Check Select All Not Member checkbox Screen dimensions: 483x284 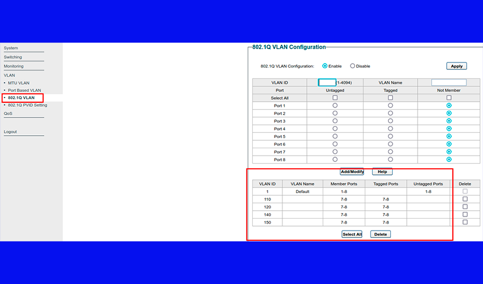point(449,98)
